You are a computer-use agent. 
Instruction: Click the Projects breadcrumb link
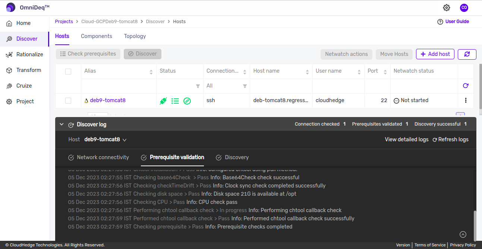64,22
